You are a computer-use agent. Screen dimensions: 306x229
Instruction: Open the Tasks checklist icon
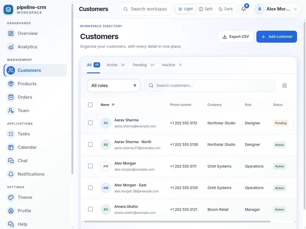11,134
